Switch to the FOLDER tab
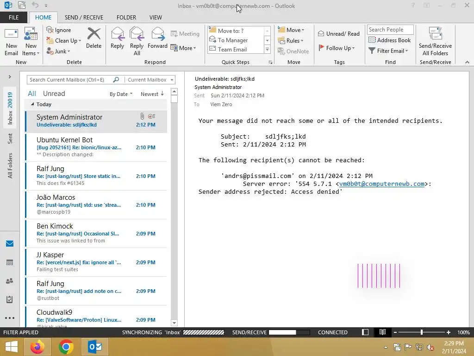Viewport: 474px width, 356px height. coord(126,18)
